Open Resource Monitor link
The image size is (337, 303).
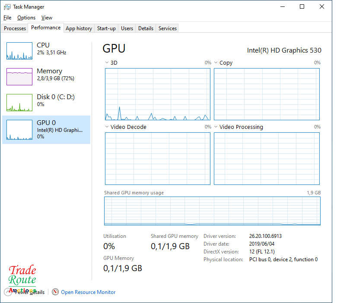[x=88, y=292]
